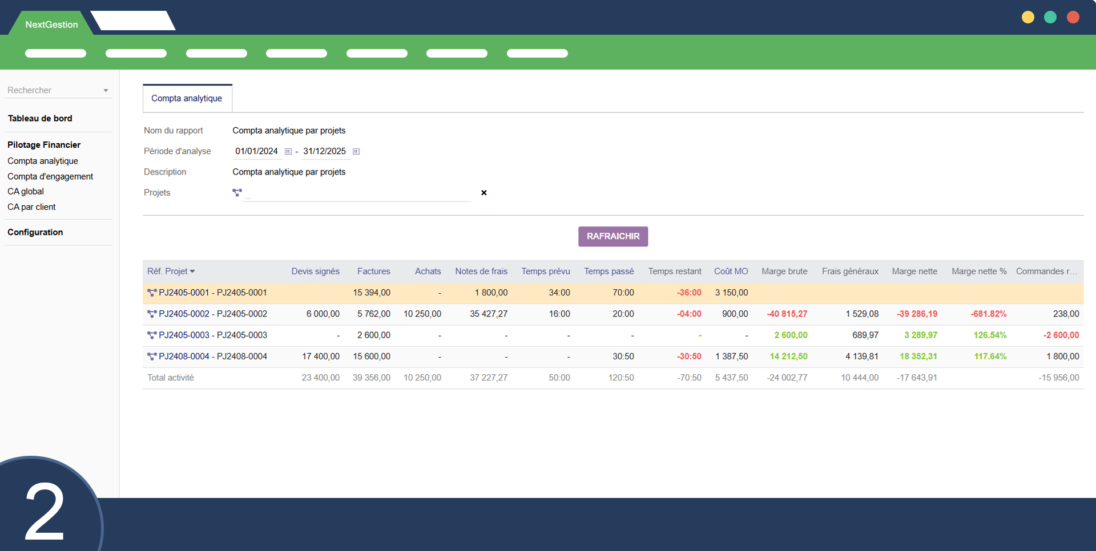Clear the Projets field with the X
This screenshot has width=1096, height=551.
coord(483,193)
